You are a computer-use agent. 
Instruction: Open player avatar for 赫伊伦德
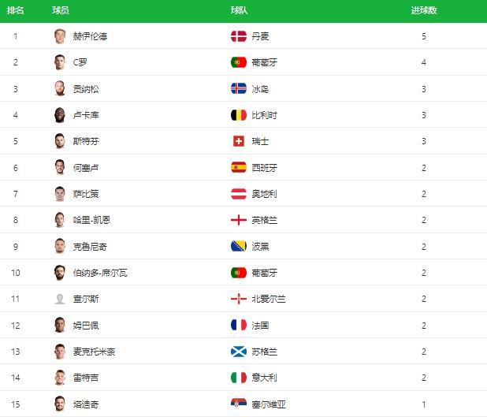click(x=60, y=36)
